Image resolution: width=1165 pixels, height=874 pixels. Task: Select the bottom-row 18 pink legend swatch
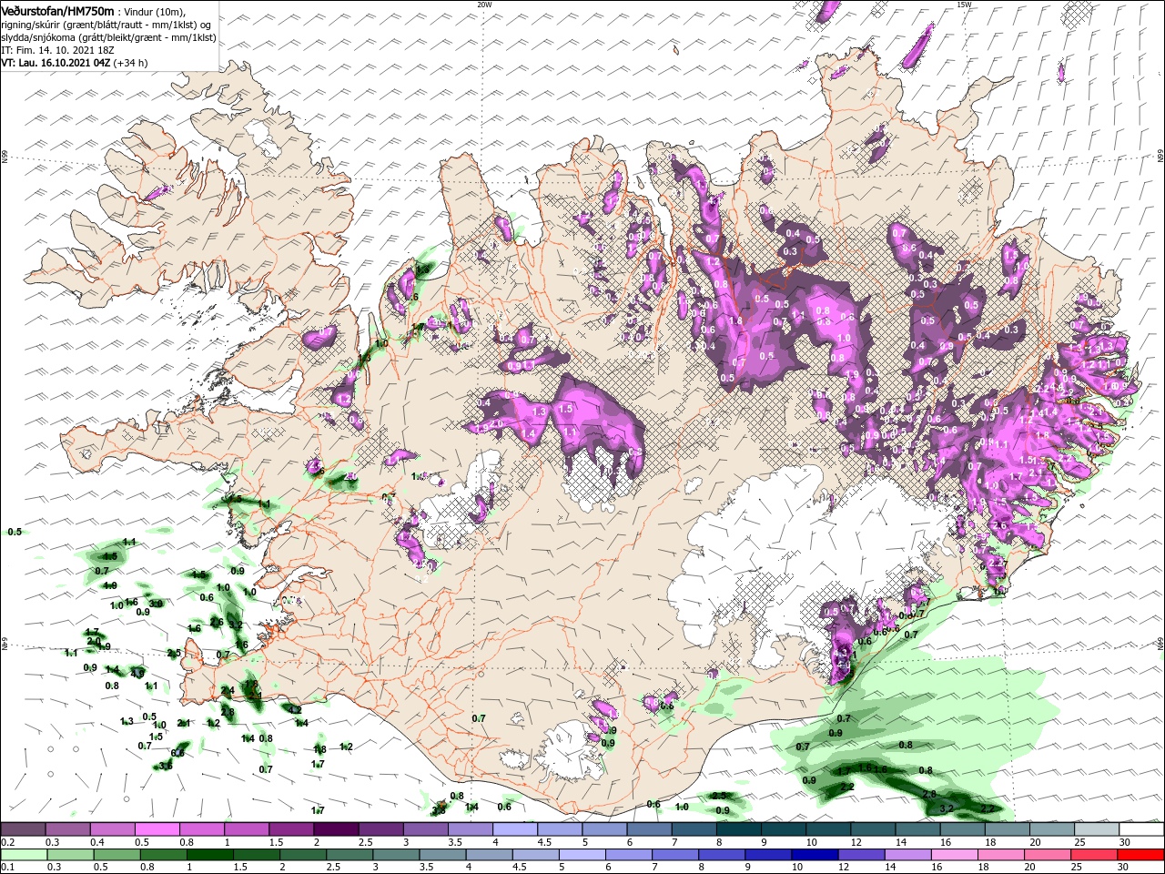(1002, 854)
